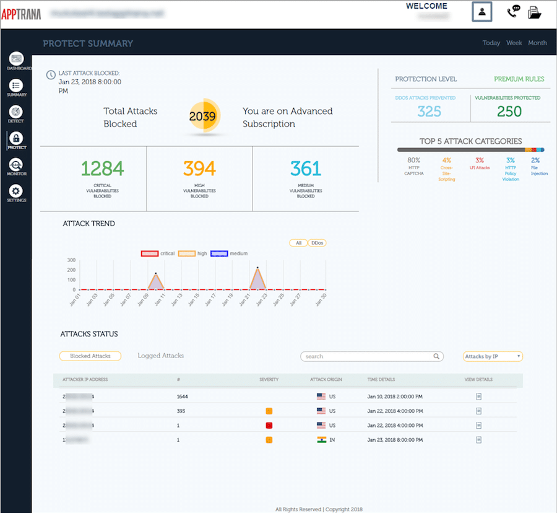Viewport: 557px width, 513px height.
Task: Click the user profile icon
Action: point(481,12)
